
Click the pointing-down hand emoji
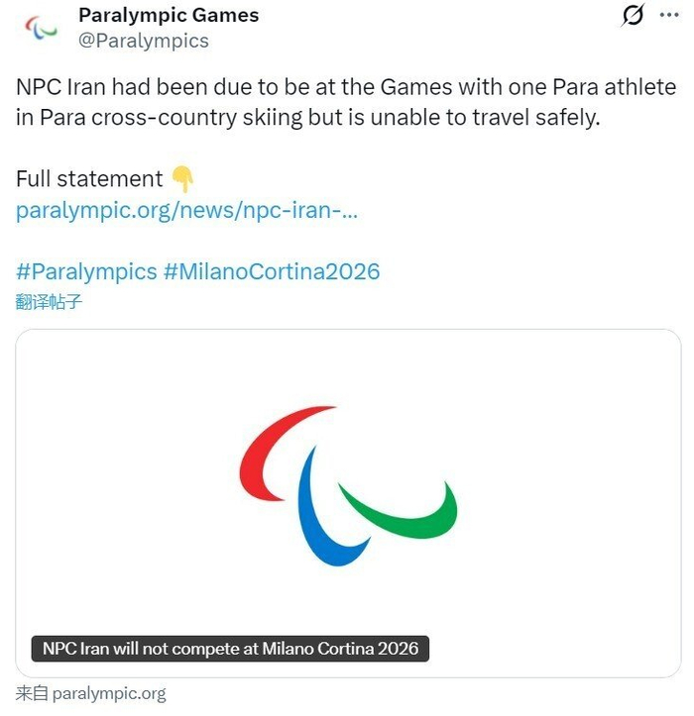click(183, 179)
